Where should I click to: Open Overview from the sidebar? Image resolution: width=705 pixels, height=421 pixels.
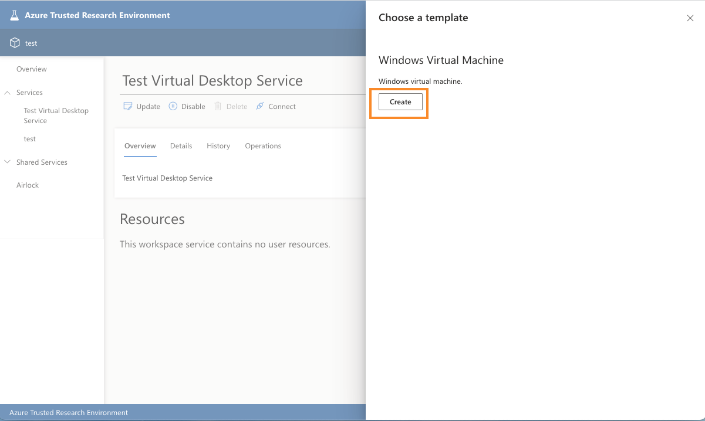31,69
